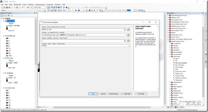Click the Hide Help button
Image resolution: width=208 pixels, height=112 pixels.
point(126,94)
